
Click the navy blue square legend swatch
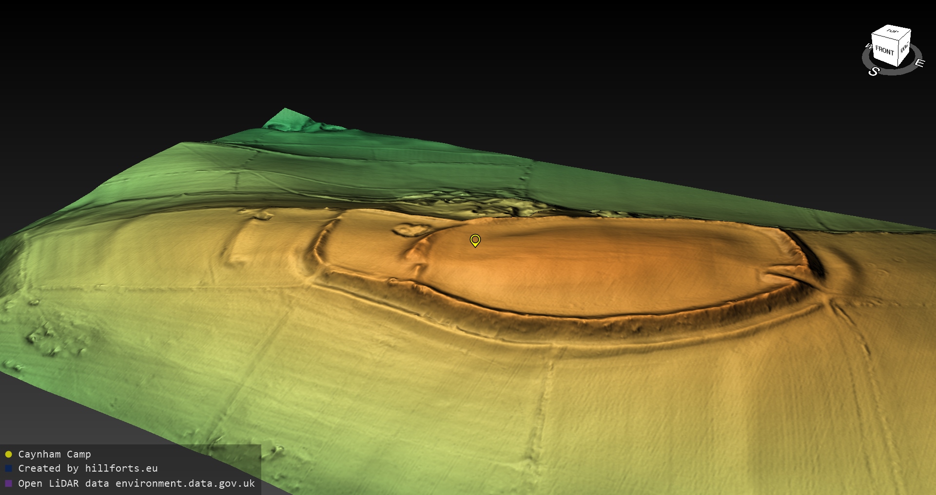(x=8, y=469)
